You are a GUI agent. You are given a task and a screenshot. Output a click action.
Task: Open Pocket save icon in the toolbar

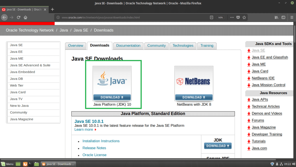238,17
